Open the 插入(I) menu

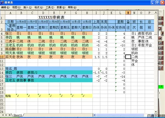(x=28, y=7)
